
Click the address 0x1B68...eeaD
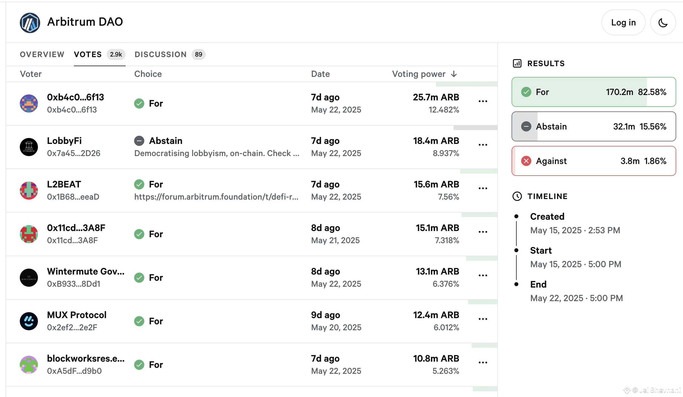tap(73, 197)
